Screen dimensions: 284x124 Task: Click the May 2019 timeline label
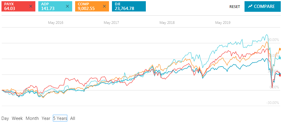point(223,22)
